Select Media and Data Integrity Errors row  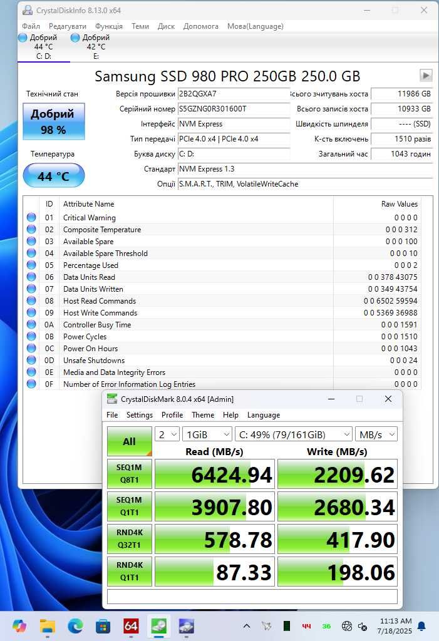(x=222, y=372)
